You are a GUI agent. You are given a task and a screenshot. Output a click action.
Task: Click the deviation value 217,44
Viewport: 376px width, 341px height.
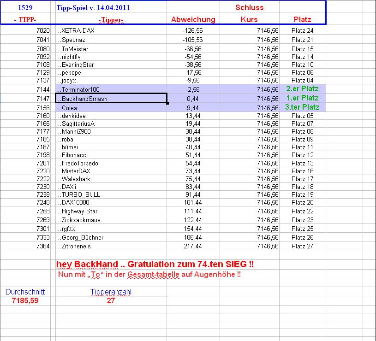[193, 246]
